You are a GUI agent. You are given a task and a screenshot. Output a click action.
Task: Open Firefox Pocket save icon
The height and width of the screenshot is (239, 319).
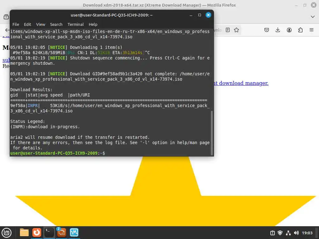point(267,30)
